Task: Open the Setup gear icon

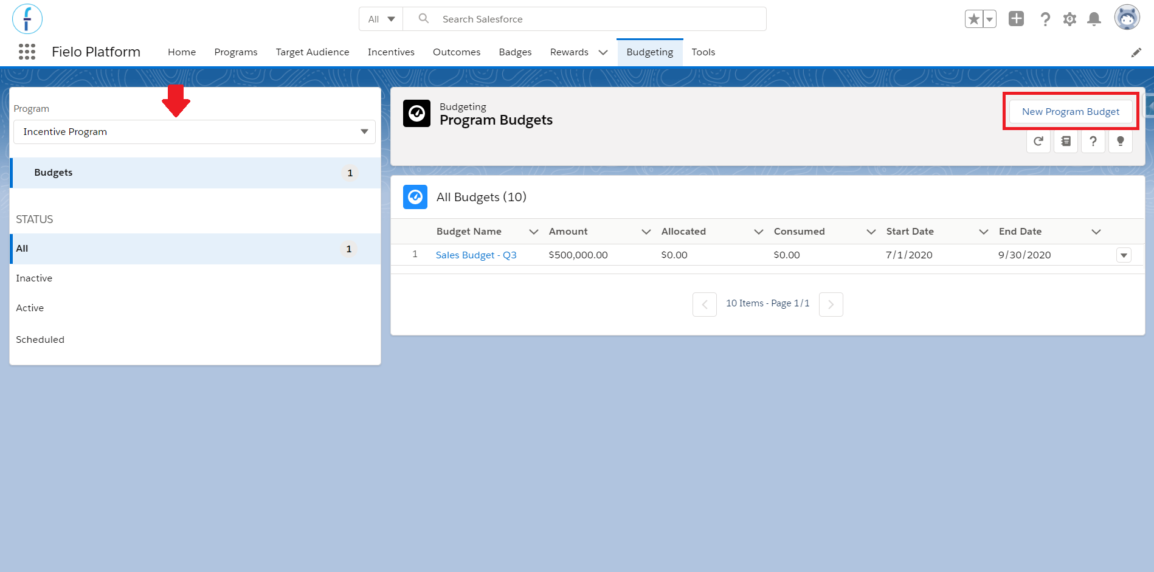Action: [x=1069, y=19]
